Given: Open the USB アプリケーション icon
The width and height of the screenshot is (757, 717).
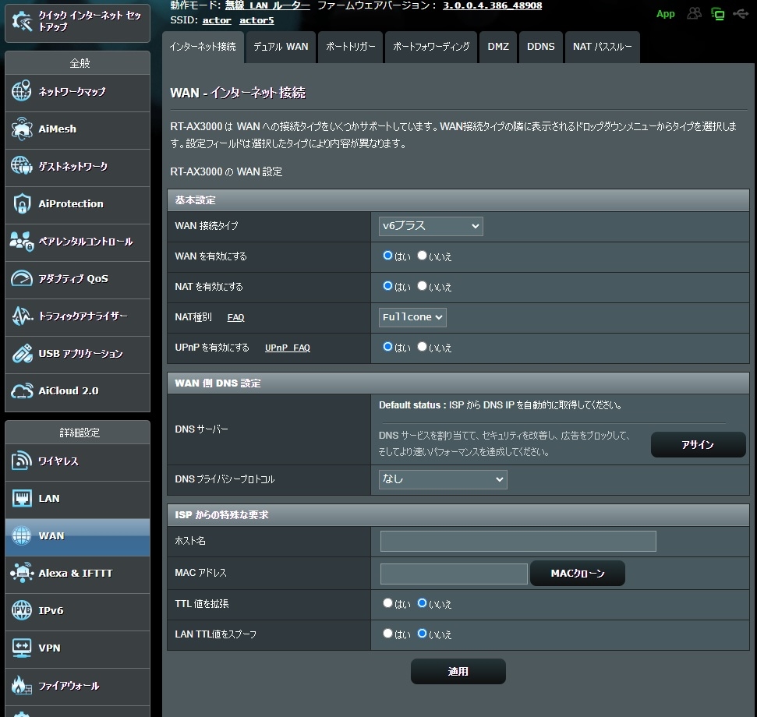Looking at the screenshot, I should [22, 353].
